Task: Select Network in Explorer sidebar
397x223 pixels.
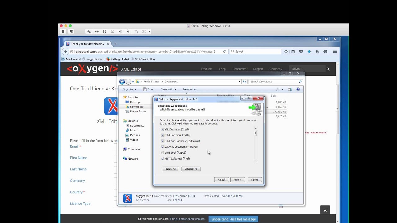Action: pyautogui.click(x=131, y=159)
